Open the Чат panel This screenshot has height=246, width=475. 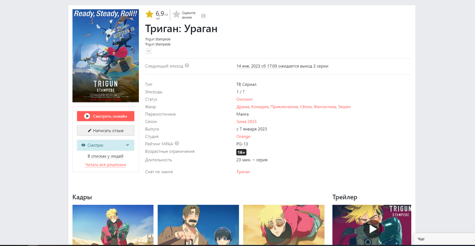[x=444, y=239]
